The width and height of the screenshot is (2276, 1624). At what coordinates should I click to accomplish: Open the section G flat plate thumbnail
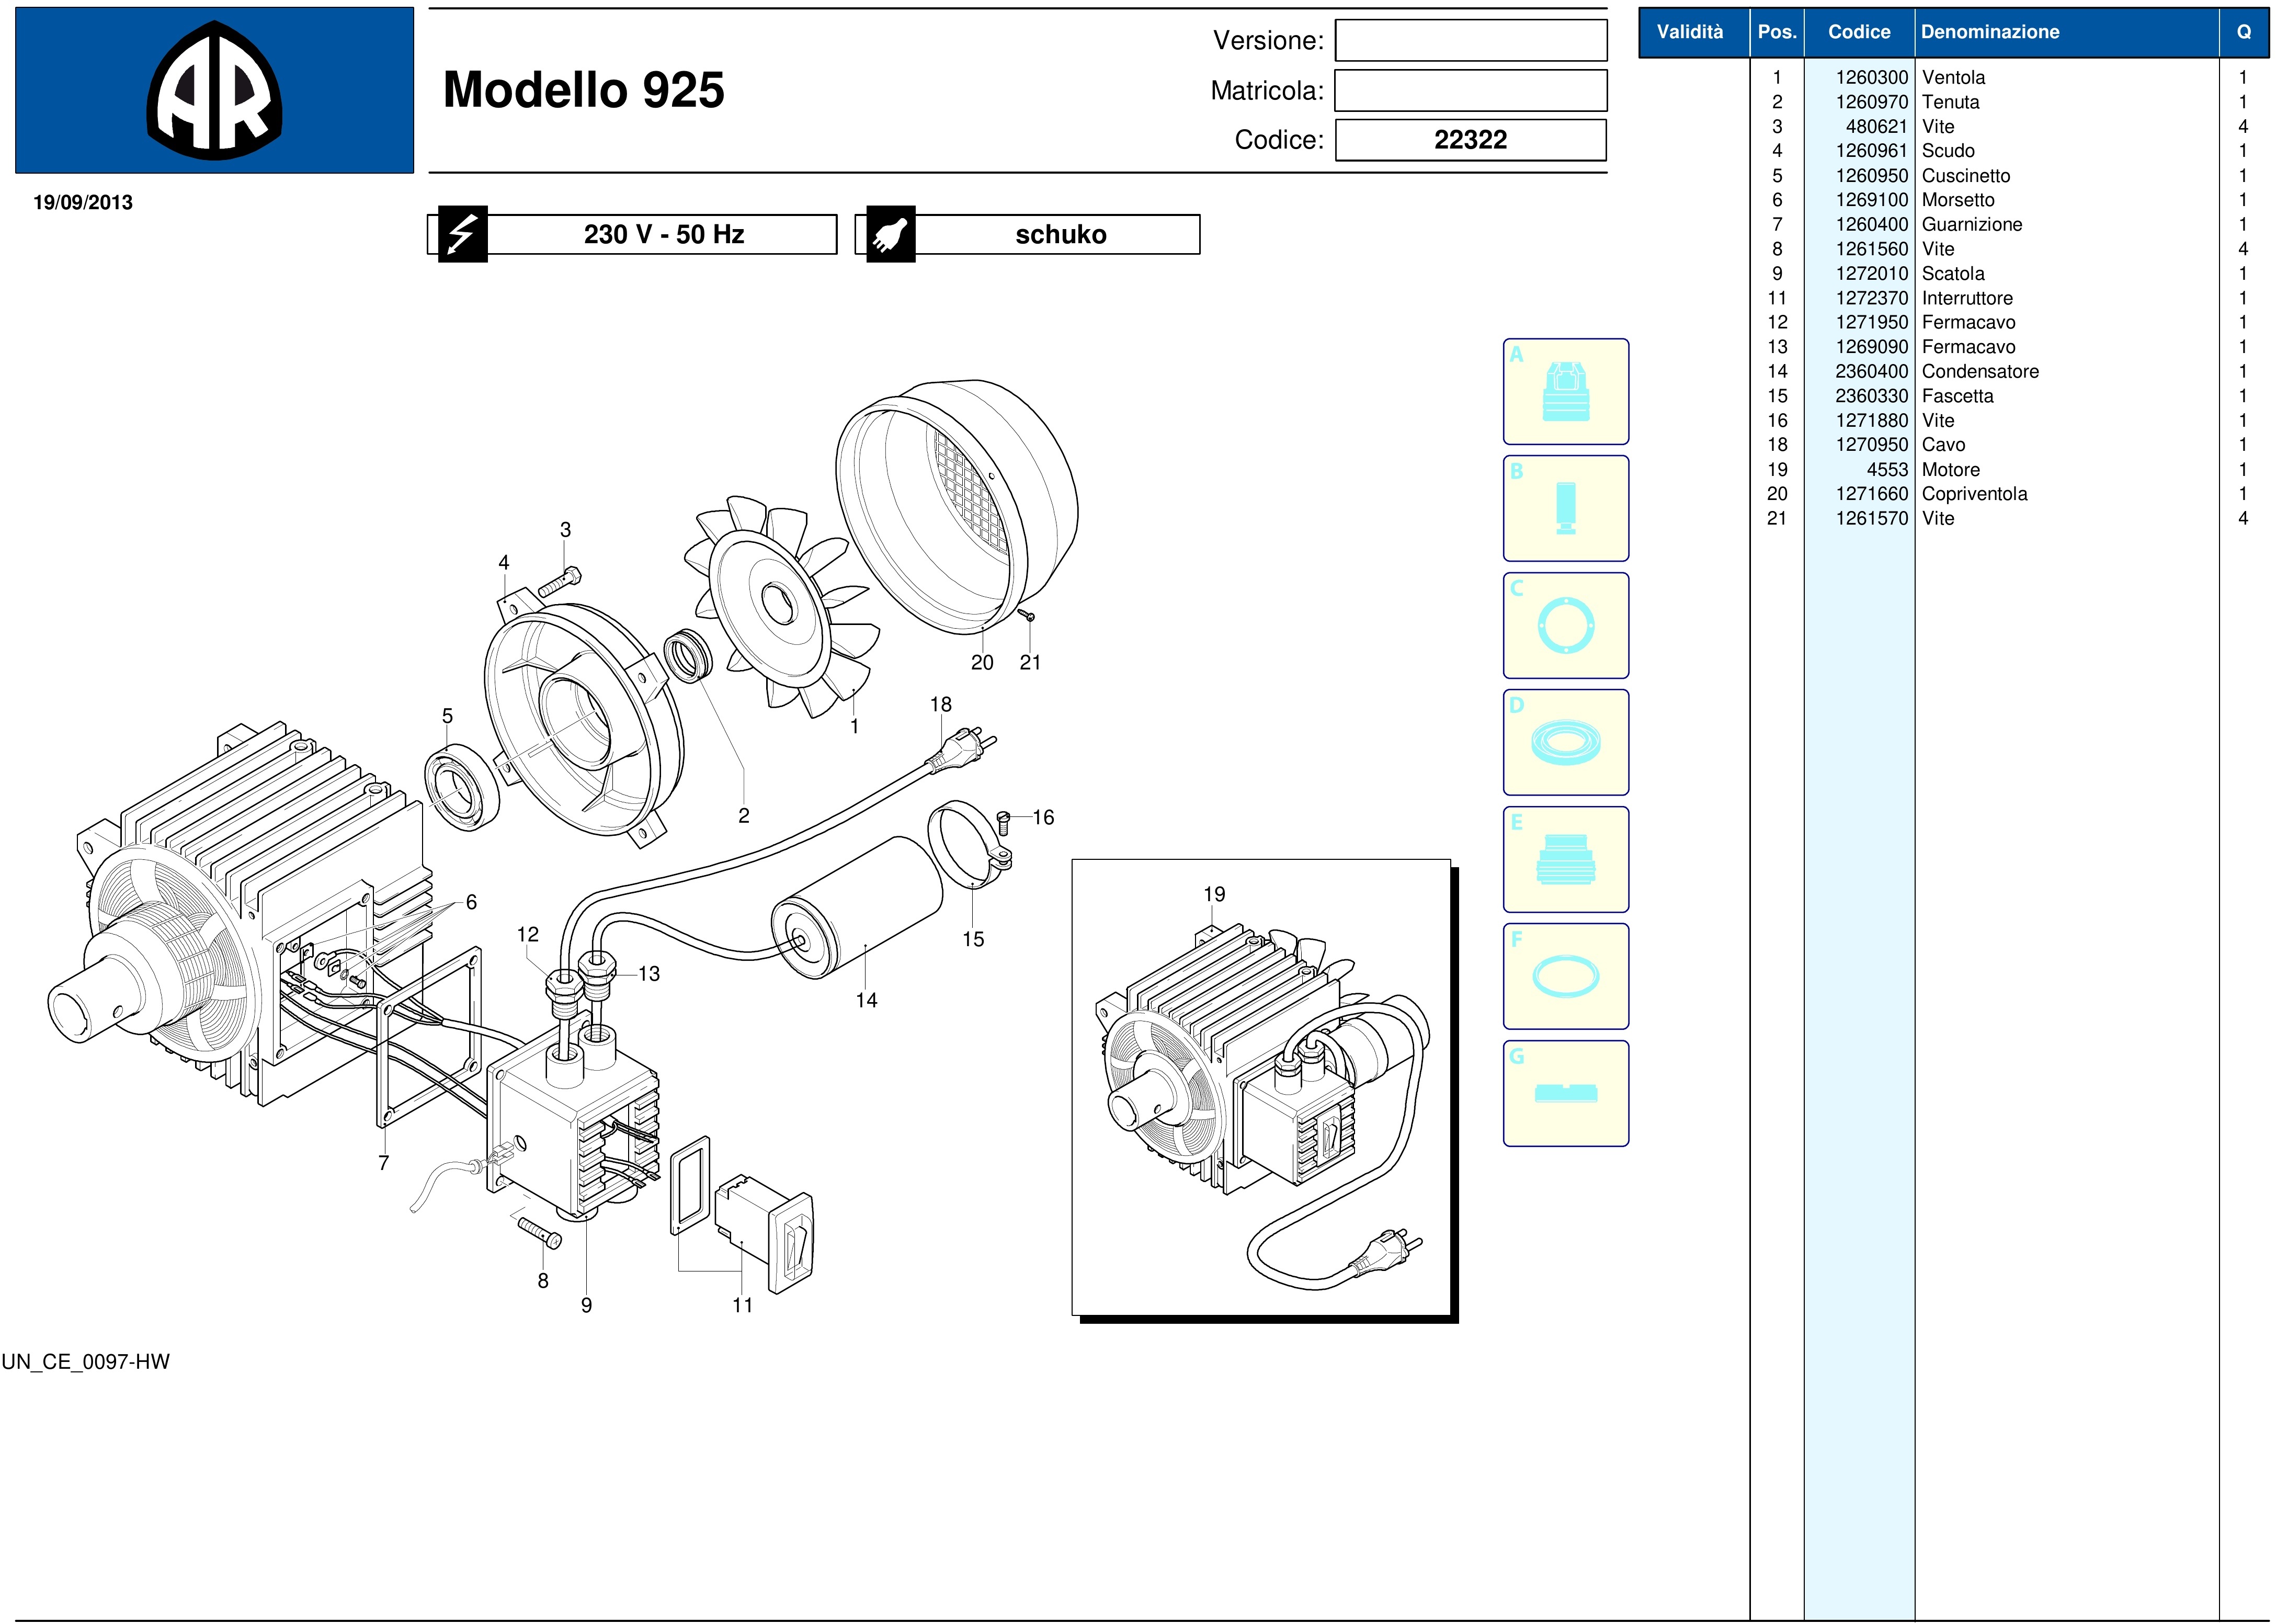coord(1565,1094)
